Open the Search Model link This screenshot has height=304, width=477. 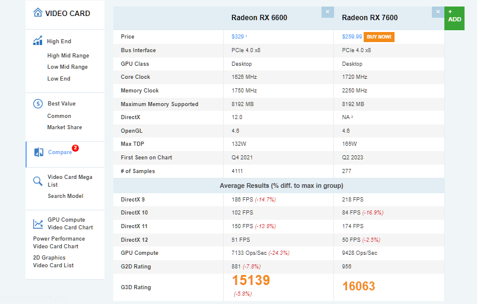tap(65, 196)
